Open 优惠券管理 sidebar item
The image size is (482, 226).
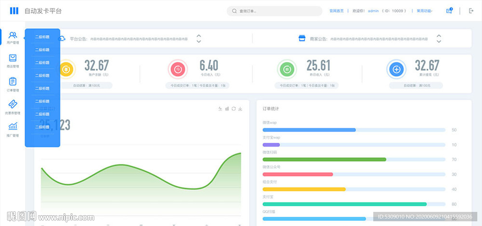(x=13, y=107)
